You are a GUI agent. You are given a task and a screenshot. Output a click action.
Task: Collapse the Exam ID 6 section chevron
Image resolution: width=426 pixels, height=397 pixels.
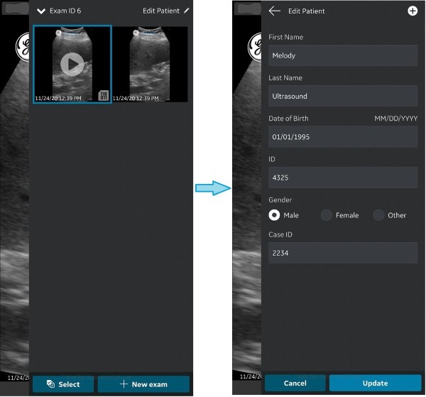coord(41,11)
